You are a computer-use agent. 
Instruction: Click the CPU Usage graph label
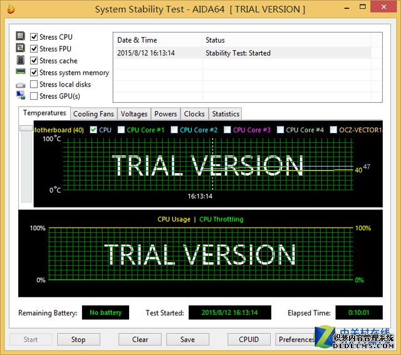pos(174,220)
